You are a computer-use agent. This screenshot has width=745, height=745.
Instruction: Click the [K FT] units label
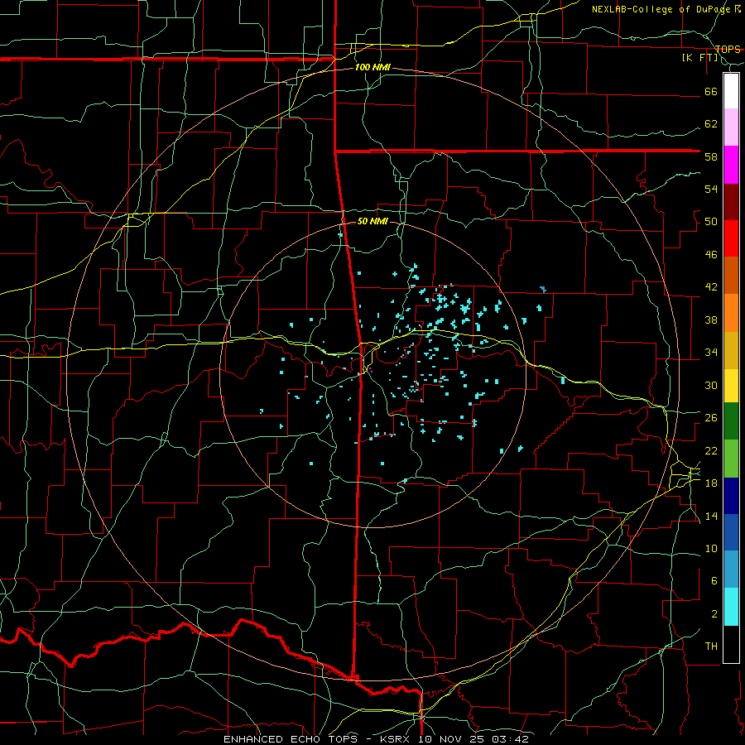pyautogui.click(x=700, y=58)
